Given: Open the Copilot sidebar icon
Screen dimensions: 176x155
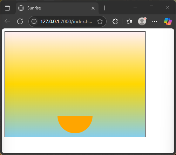Looking at the screenshot, I should pyautogui.click(x=168, y=21).
